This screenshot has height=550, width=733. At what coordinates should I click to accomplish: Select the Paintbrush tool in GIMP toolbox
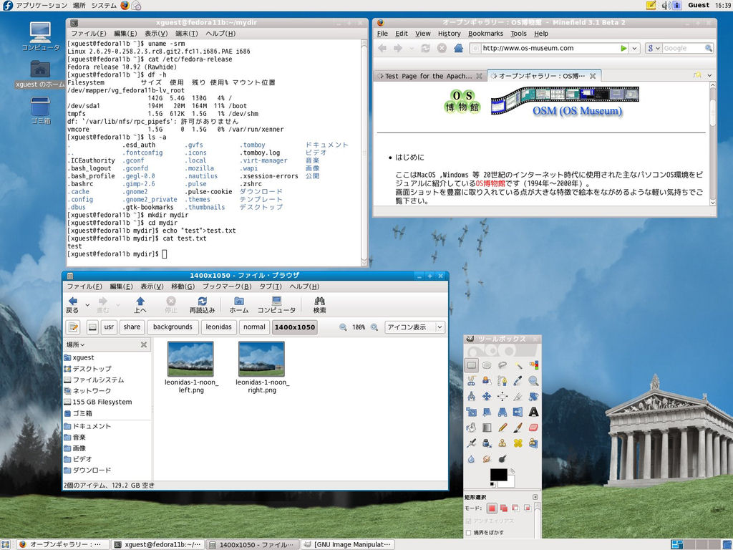(518, 428)
